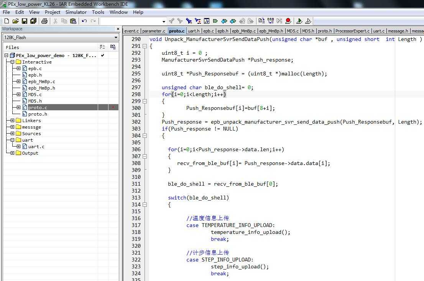Collapse code fold at line 291
Viewport: 424px width, 281px height.
point(145,46)
